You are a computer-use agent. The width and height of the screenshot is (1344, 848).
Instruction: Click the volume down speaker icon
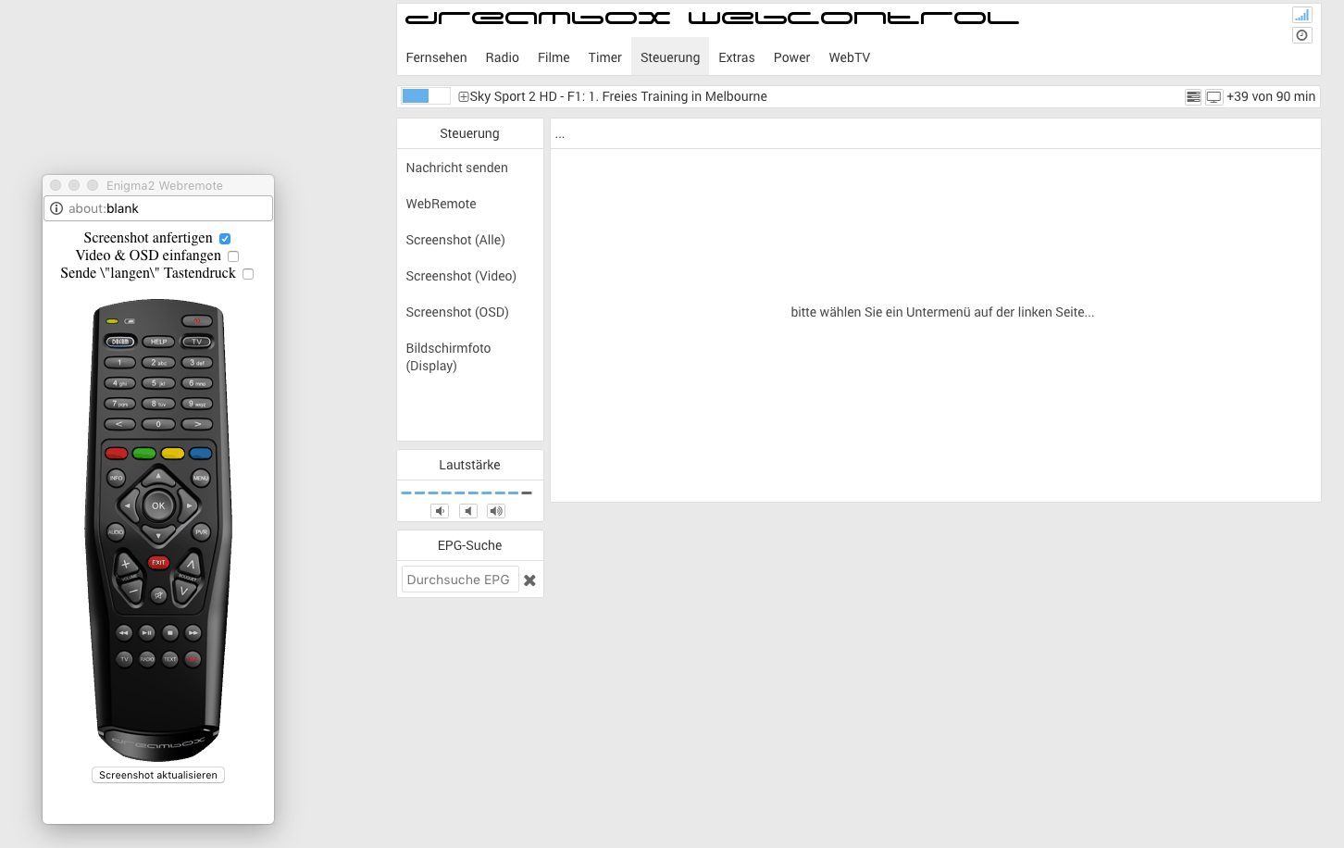point(441,511)
